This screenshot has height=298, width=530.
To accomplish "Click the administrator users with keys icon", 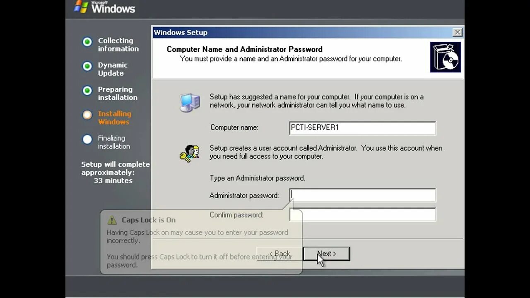I will (190, 153).
